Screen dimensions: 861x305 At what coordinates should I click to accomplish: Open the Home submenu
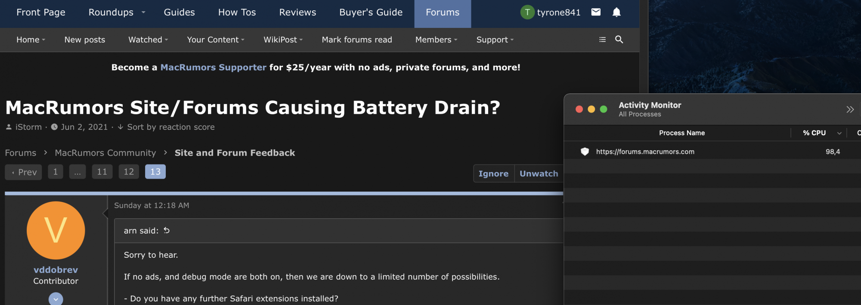pos(31,40)
